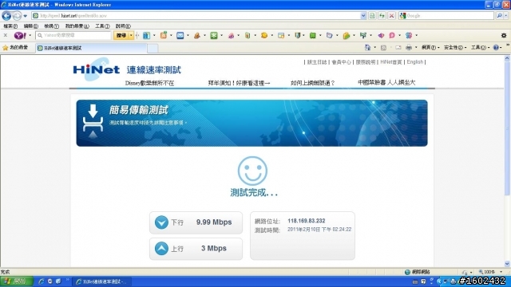The width and height of the screenshot is (511, 287).
Task: Click the URL address bar field
Action: (199, 16)
